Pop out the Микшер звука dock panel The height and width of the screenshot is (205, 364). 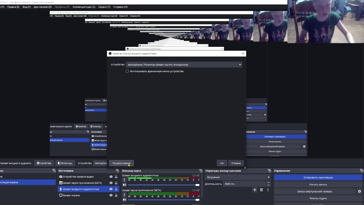point(201,171)
